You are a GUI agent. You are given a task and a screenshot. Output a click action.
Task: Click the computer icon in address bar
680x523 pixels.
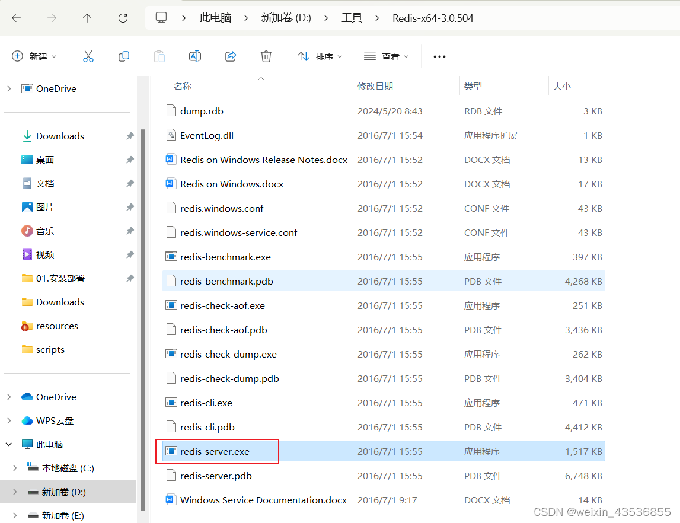point(161,18)
